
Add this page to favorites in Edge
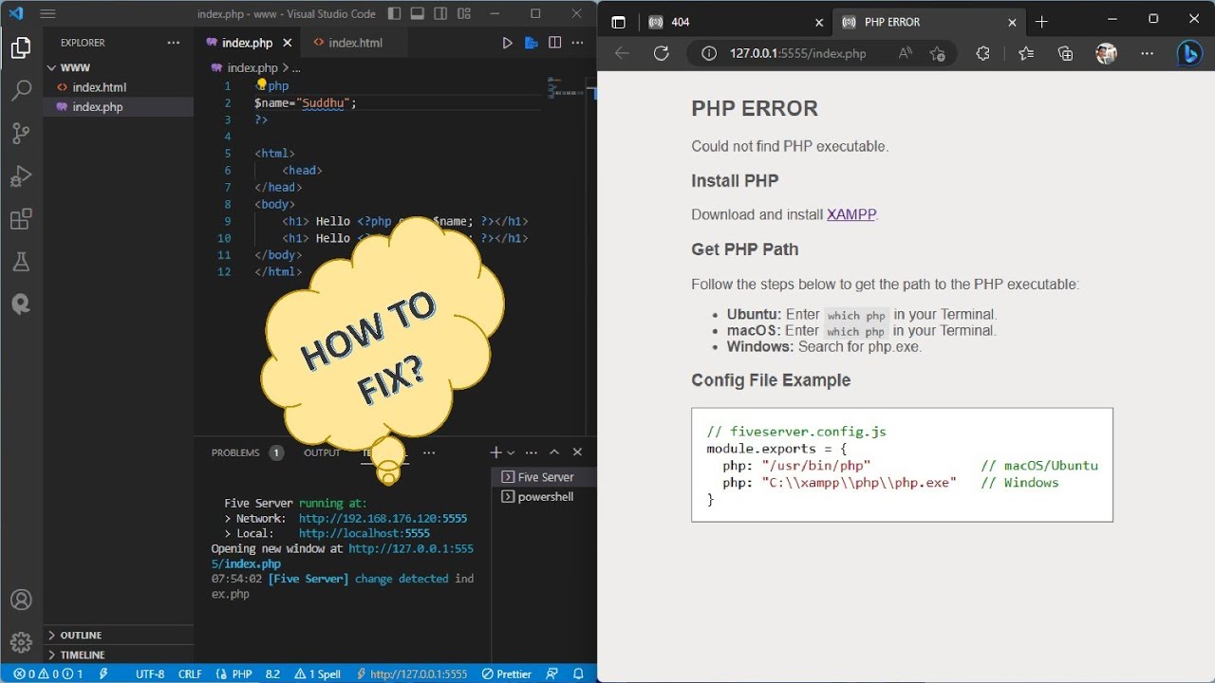point(937,53)
